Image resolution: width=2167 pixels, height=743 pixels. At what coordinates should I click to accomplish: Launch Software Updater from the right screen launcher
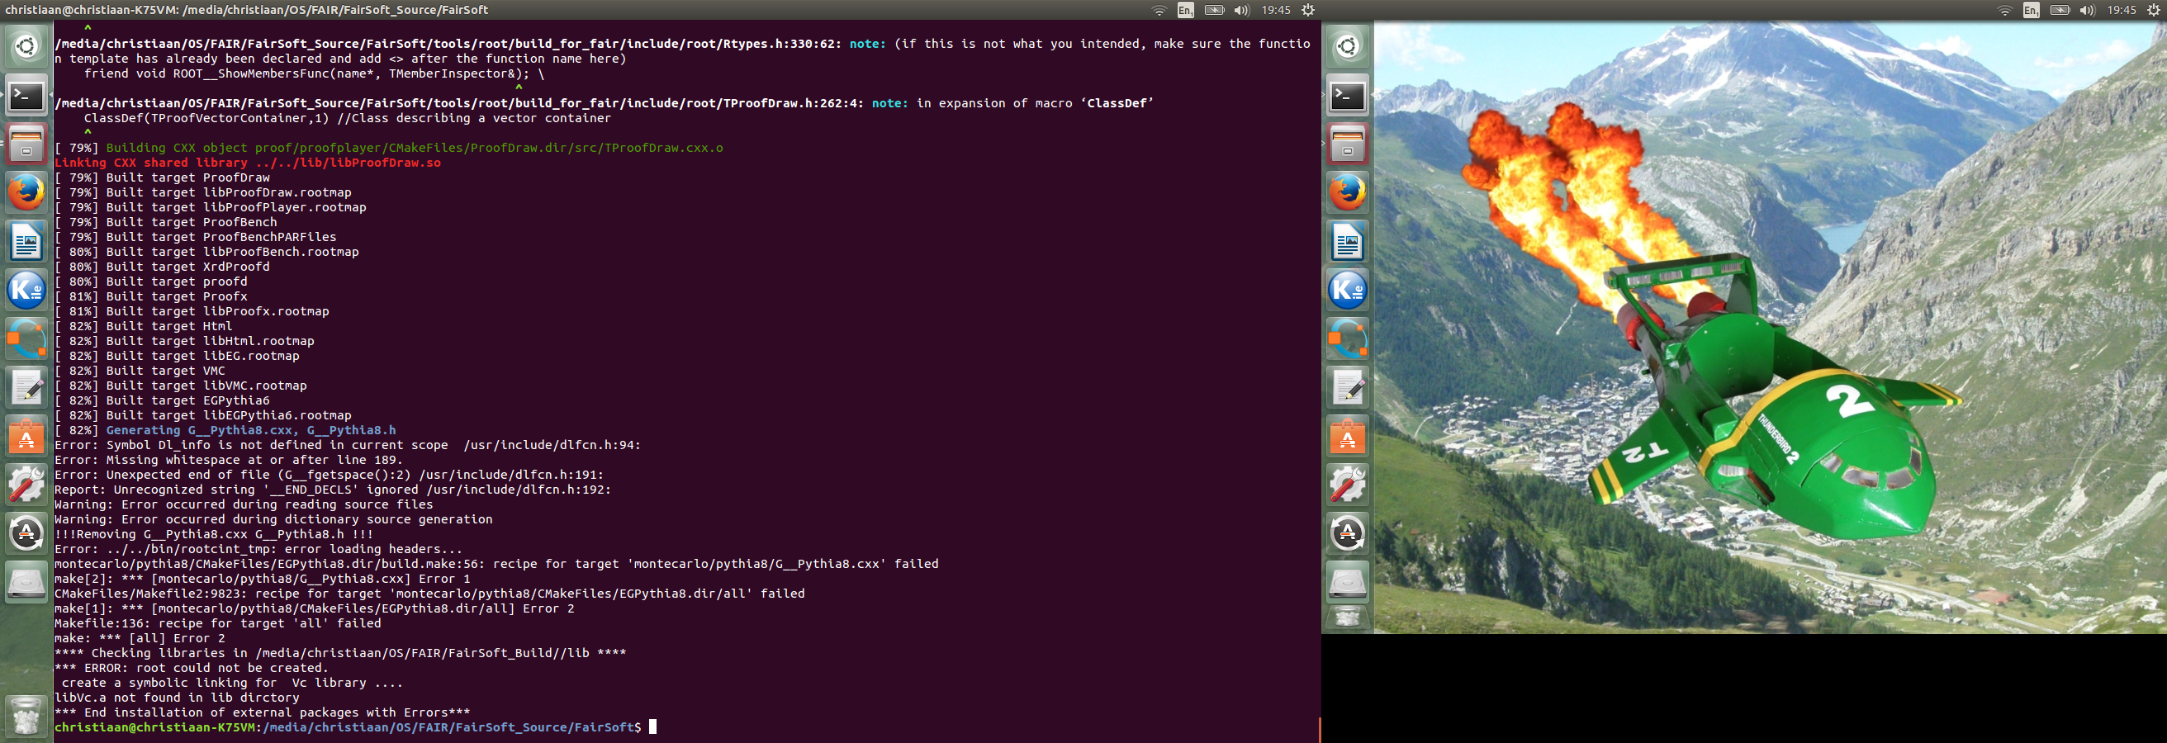click(1348, 533)
